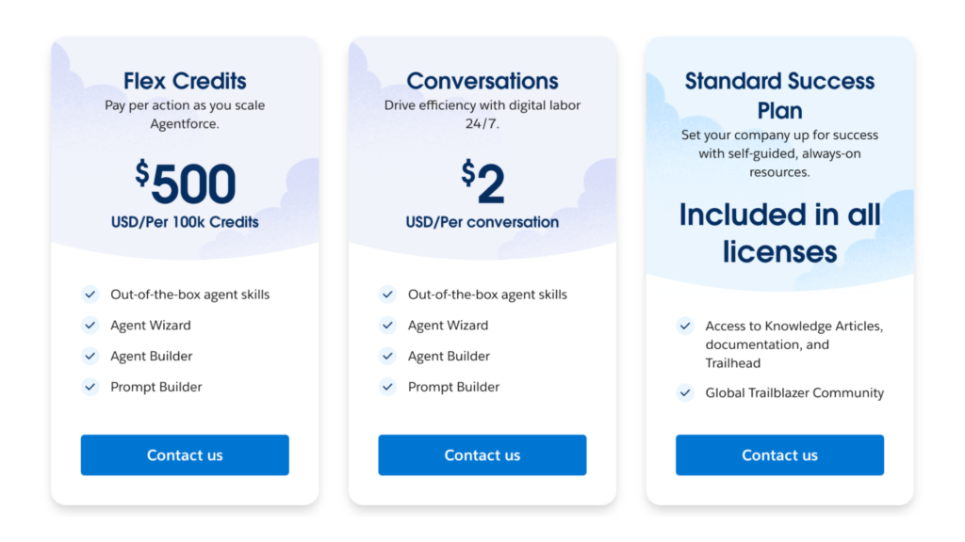
Task: Click checkmark beside Conversations Prompt Builder
Action: (x=387, y=387)
